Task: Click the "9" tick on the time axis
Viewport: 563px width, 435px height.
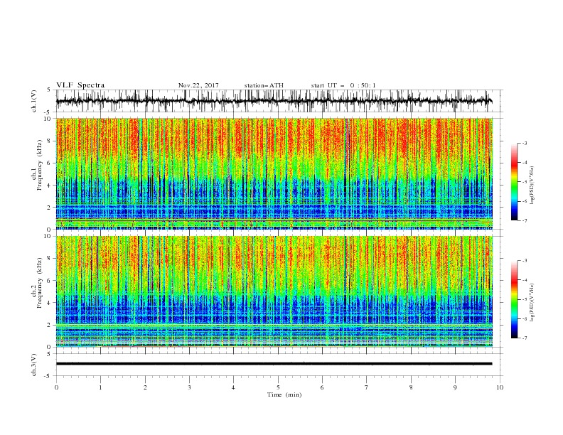Action: [455, 387]
